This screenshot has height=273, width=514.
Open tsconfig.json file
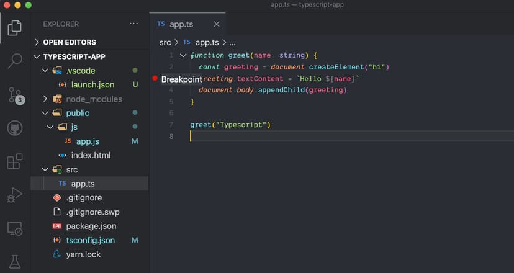click(89, 240)
